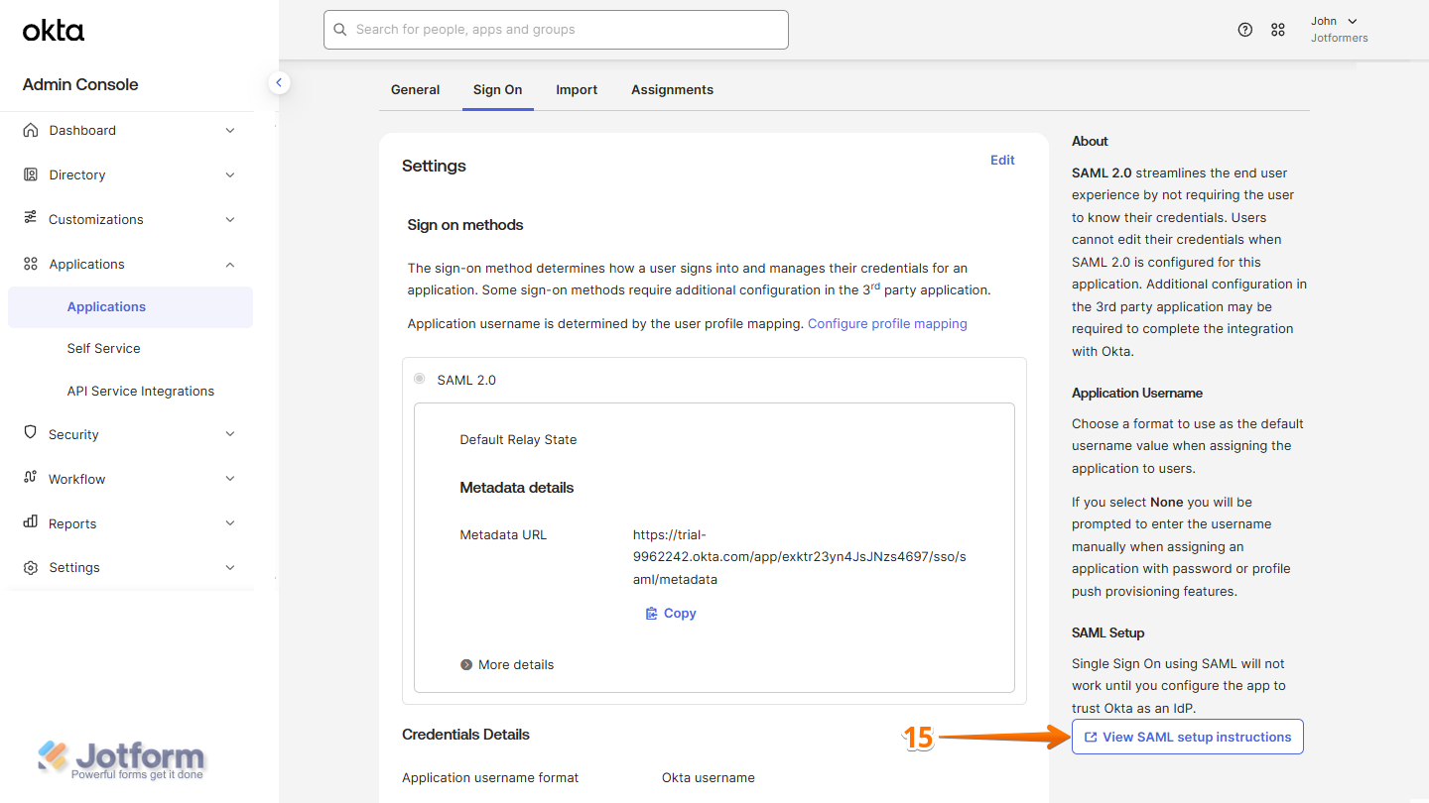Viewport: 1429px width, 803px height.
Task: Expand the Settings menu chevron
Action: pyautogui.click(x=230, y=568)
